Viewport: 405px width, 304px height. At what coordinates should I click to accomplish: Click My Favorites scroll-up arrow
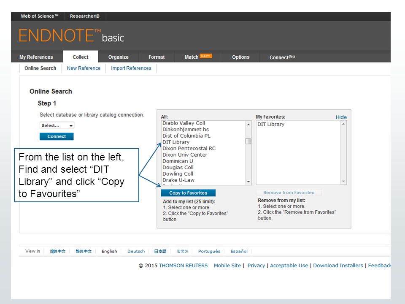pos(343,124)
